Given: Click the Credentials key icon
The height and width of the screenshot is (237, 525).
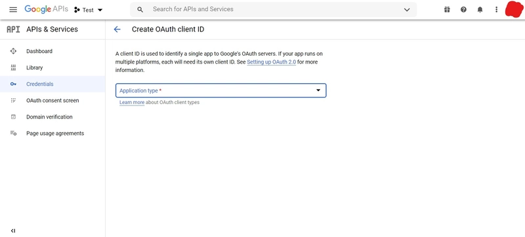Looking at the screenshot, I should tap(13, 84).
